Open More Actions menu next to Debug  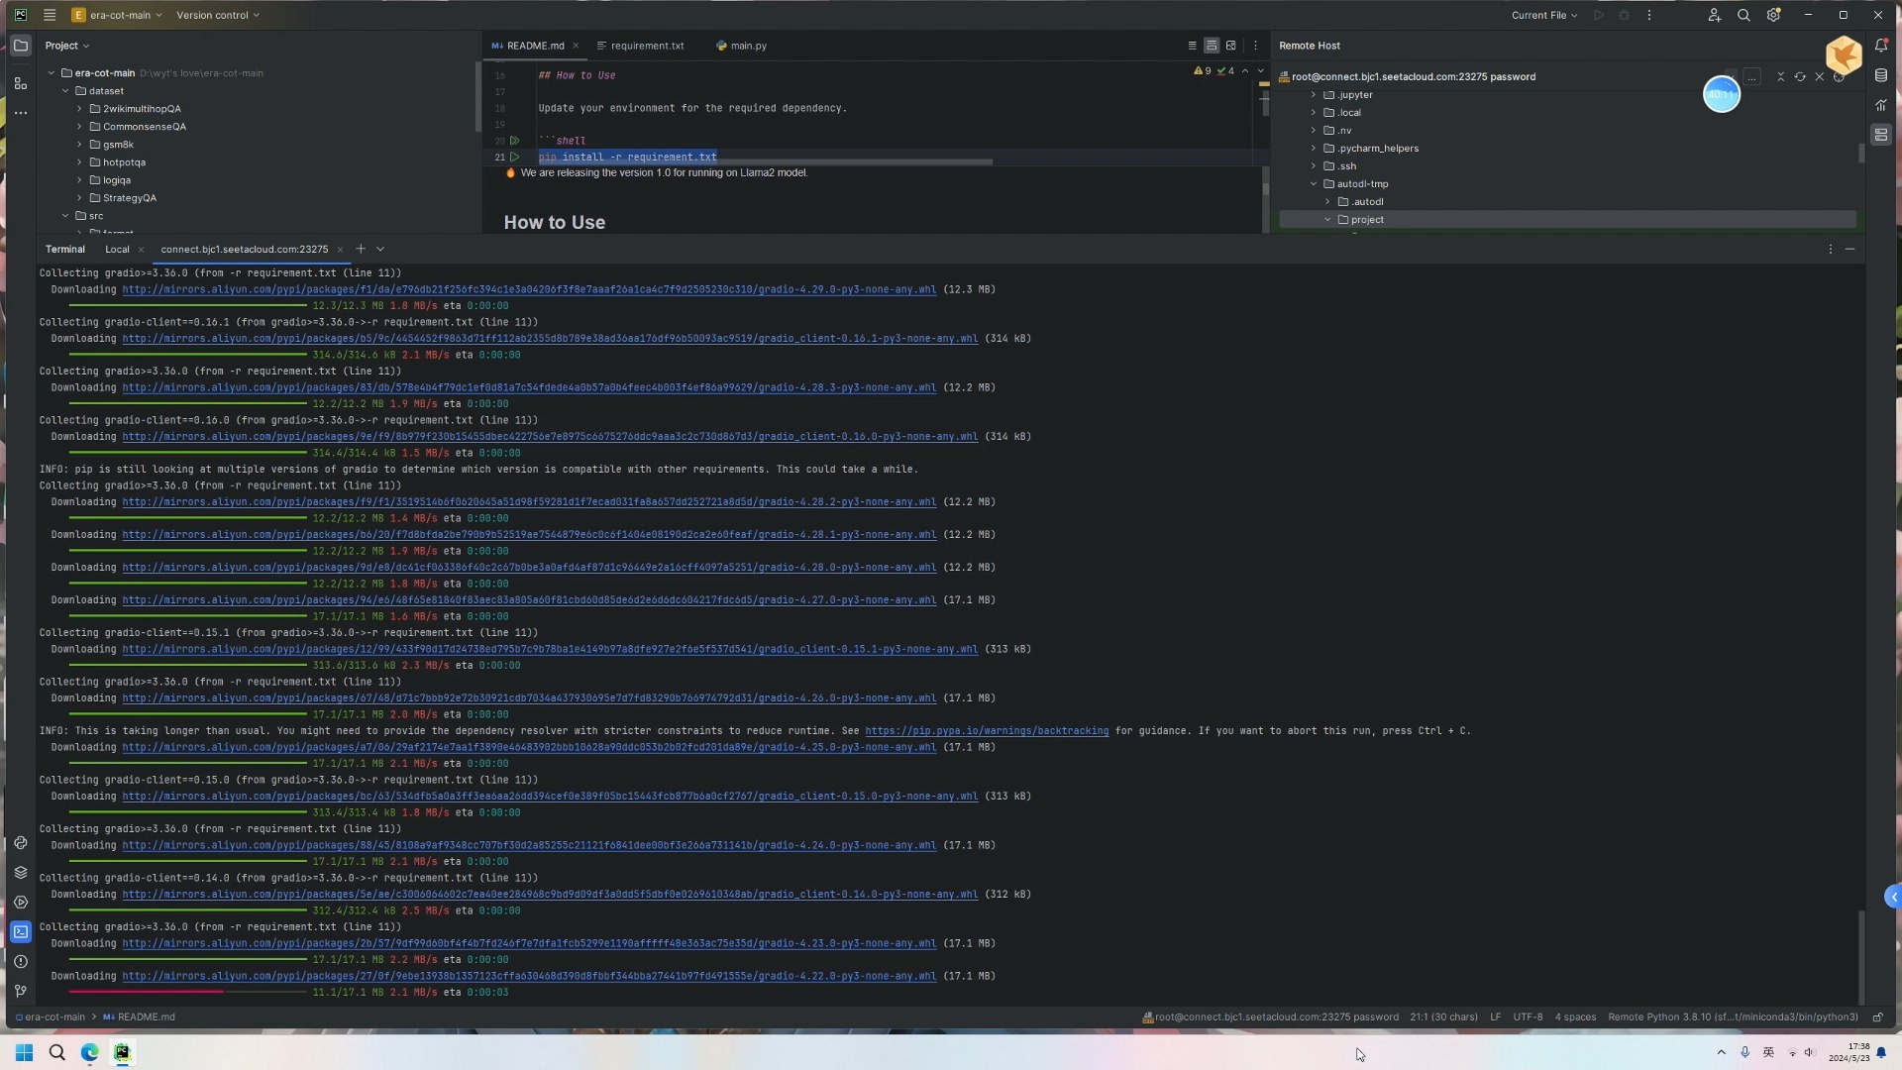point(1649,15)
